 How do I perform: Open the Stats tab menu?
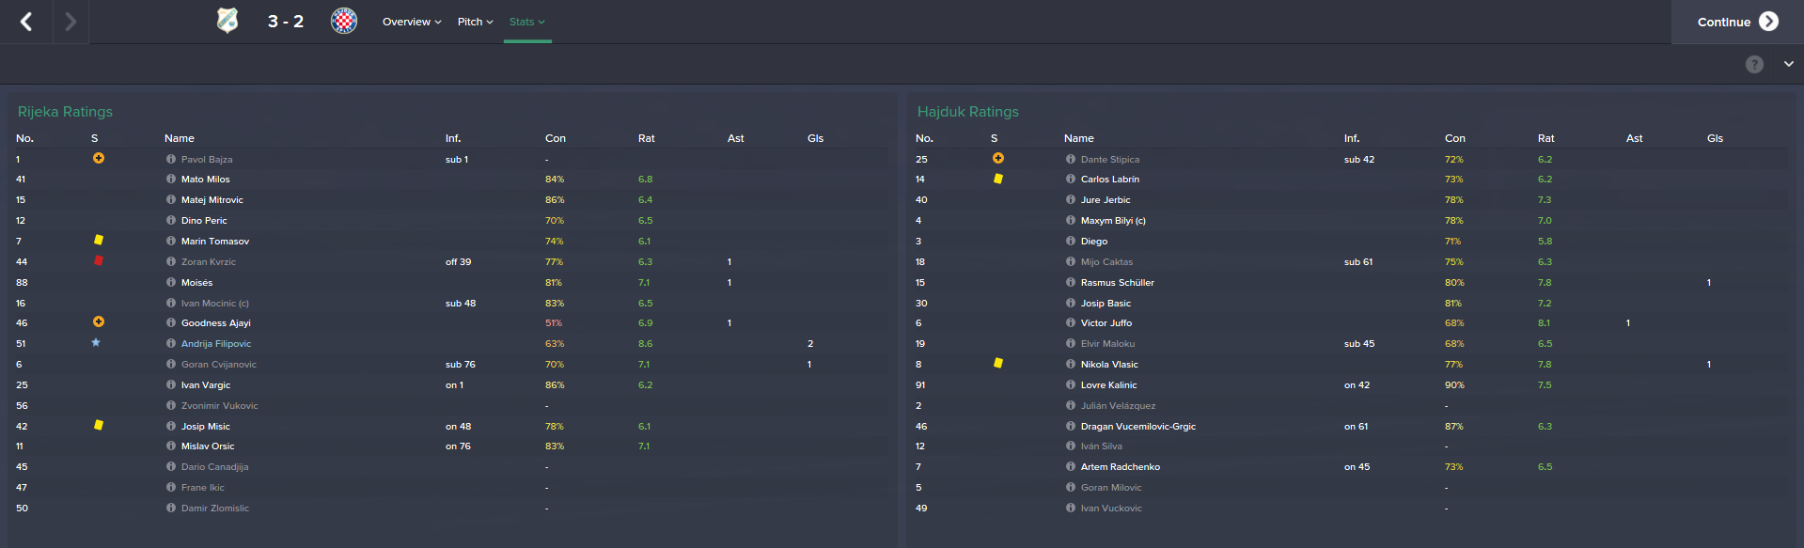point(526,22)
